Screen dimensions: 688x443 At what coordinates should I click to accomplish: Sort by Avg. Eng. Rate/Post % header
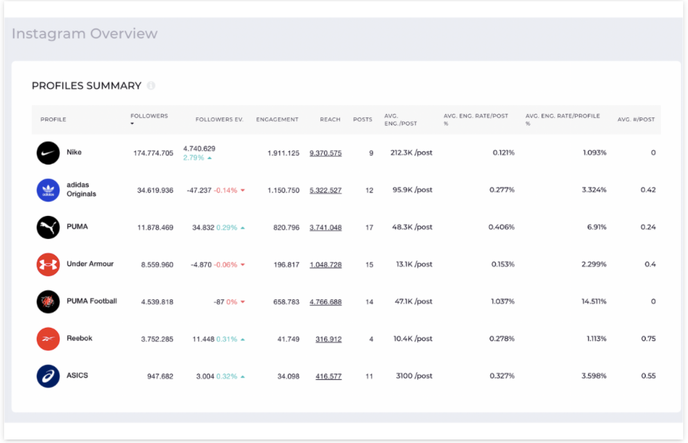point(476,119)
